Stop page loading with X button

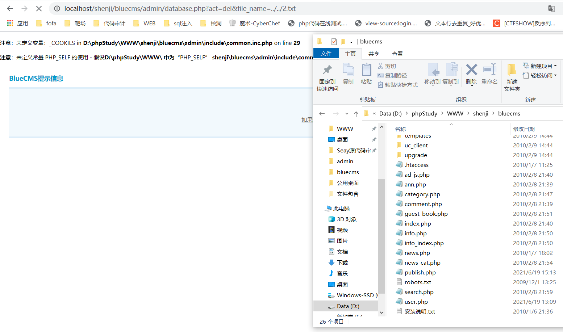coord(39,8)
